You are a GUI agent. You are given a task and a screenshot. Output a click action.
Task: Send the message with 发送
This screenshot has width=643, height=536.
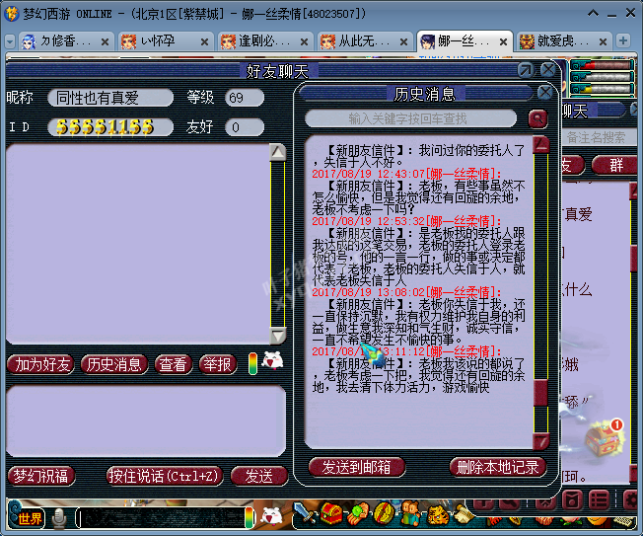(259, 476)
